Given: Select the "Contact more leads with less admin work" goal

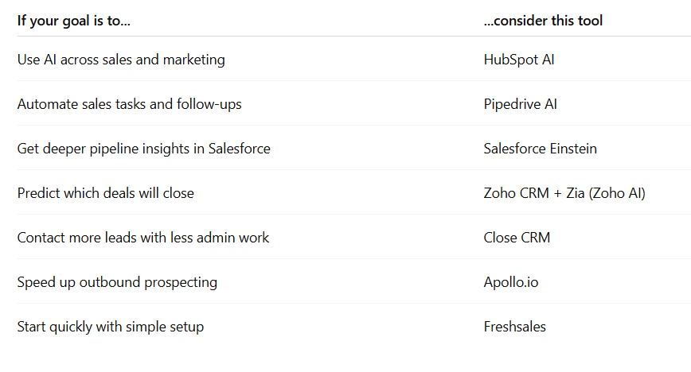Looking at the screenshot, I should point(143,238).
